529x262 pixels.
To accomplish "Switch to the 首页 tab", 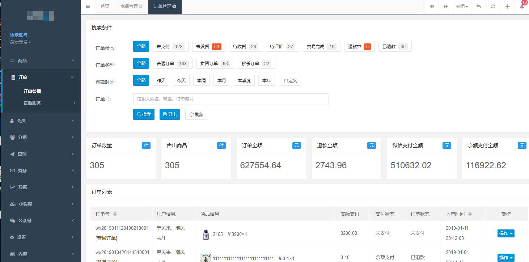I will (x=105, y=7).
